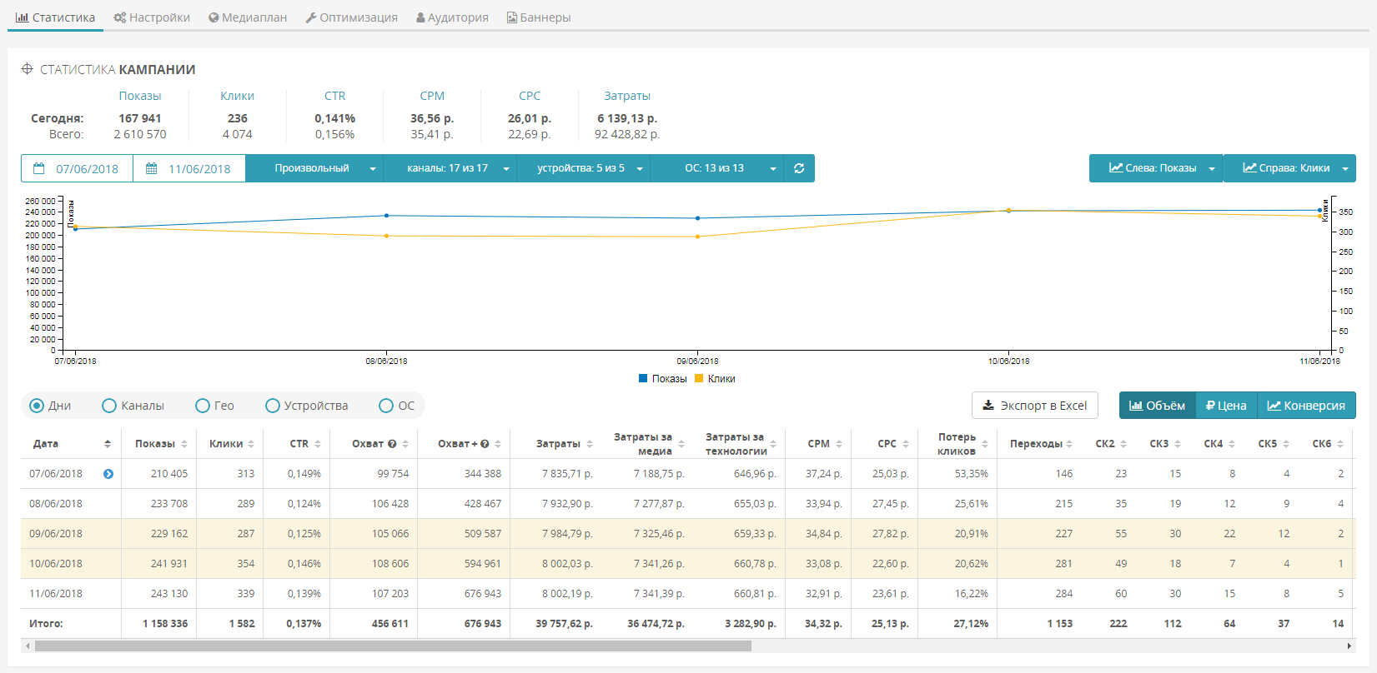This screenshot has width=1377, height=673.
Task: Click the help icon next to Охват column
Action: pyautogui.click(x=392, y=444)
